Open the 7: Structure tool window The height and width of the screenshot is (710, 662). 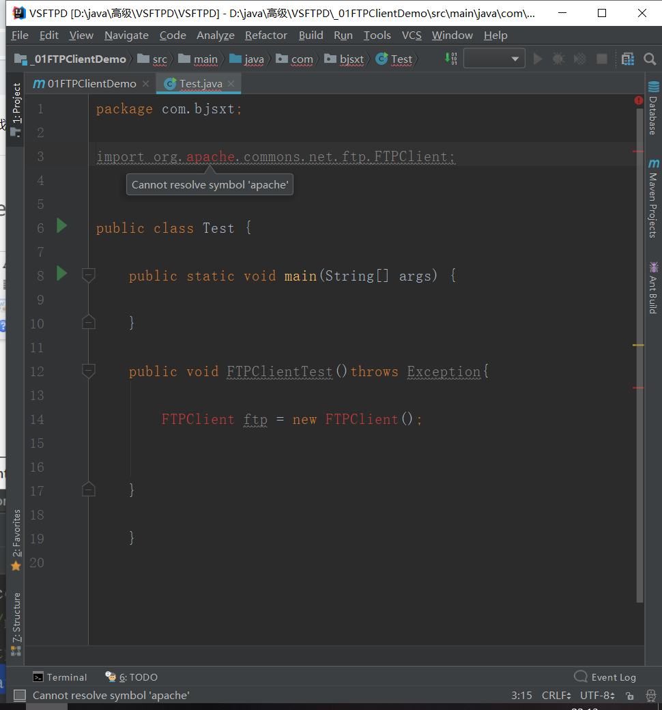click(x=16, y=624)
